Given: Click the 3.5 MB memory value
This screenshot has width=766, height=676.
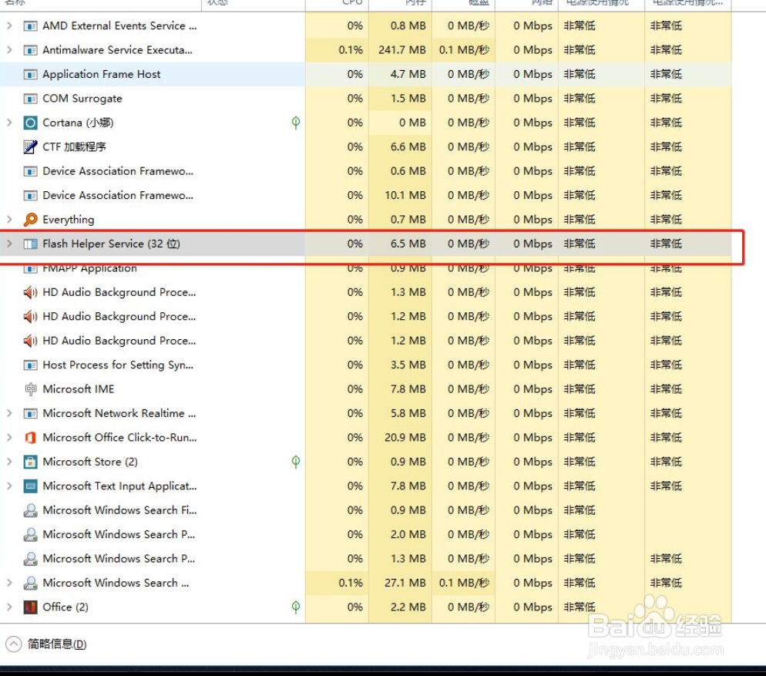Looking at the screenshot, I should tap(408, 365).
